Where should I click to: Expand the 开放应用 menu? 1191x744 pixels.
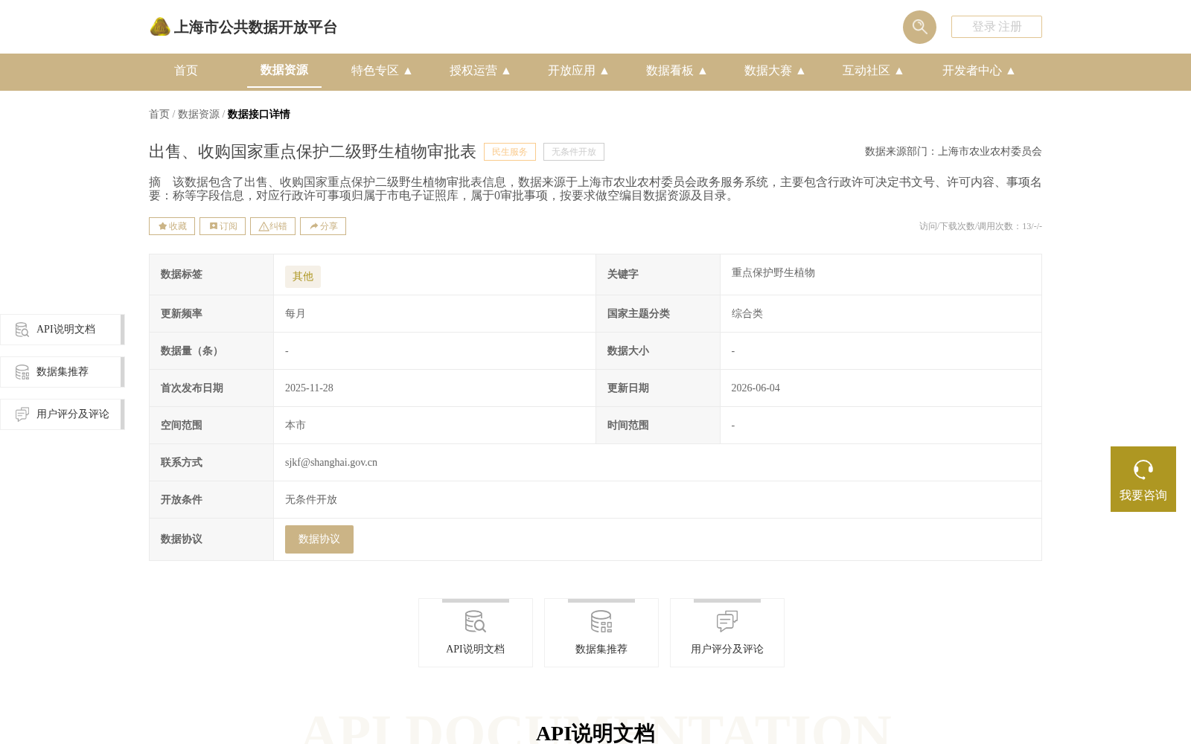click(x=578, y=71)
